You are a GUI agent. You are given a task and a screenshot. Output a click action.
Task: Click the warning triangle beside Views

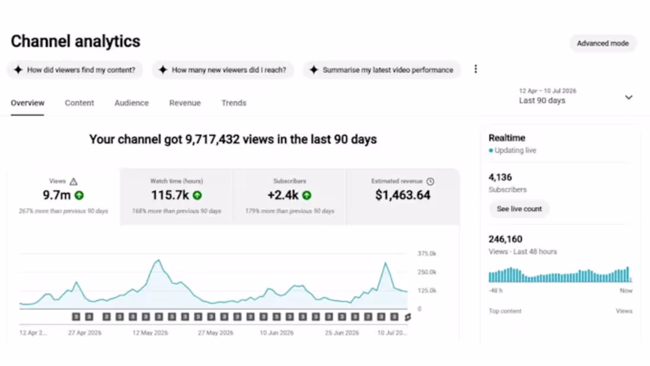73,181
